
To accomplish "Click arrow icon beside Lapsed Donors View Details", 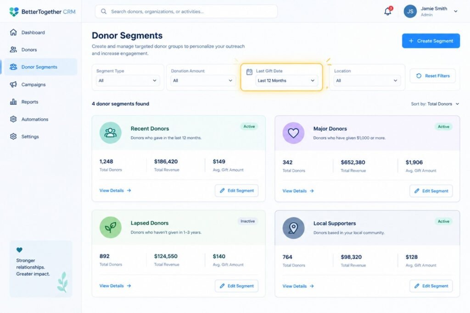I will coord(129,286).
